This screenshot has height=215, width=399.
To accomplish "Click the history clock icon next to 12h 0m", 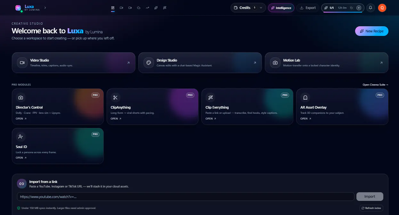I will [352, 8].
